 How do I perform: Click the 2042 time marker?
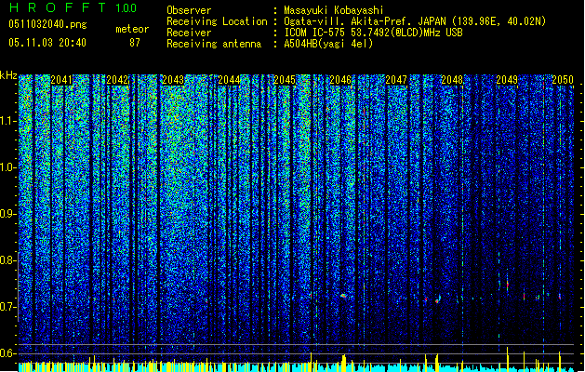(x=117, y=80)
